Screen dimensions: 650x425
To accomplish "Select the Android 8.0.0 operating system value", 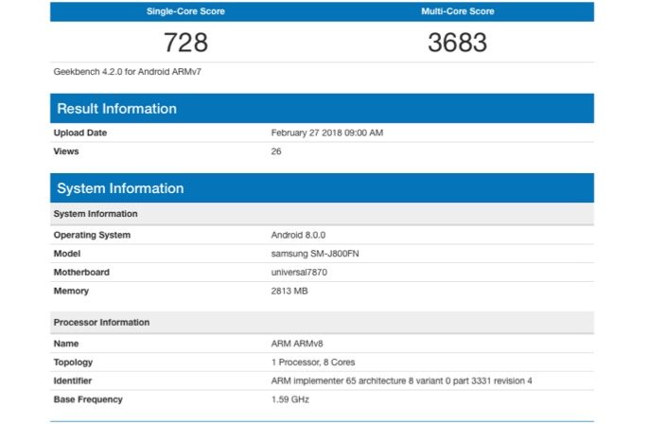I will point(299,235).
